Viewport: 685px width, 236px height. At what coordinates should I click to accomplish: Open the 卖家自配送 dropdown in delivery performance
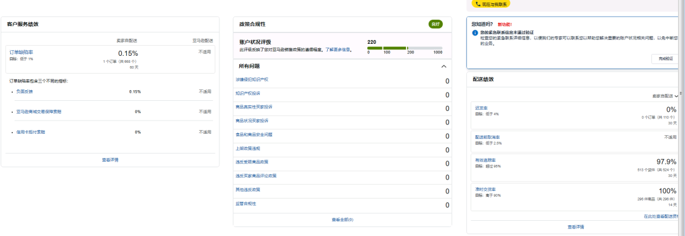[665, 96]
